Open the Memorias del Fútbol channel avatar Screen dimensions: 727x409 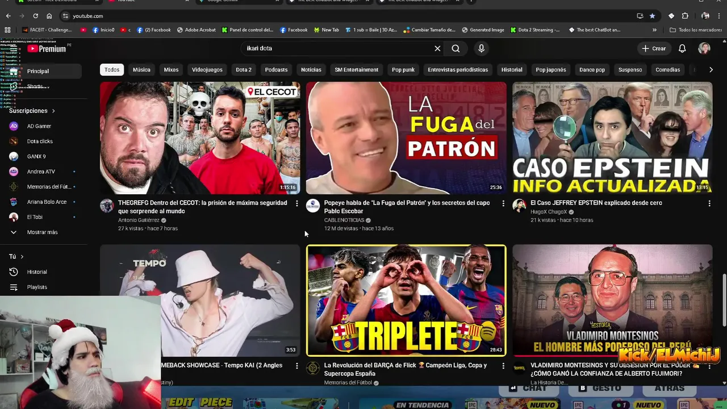(x=313, y=368)
